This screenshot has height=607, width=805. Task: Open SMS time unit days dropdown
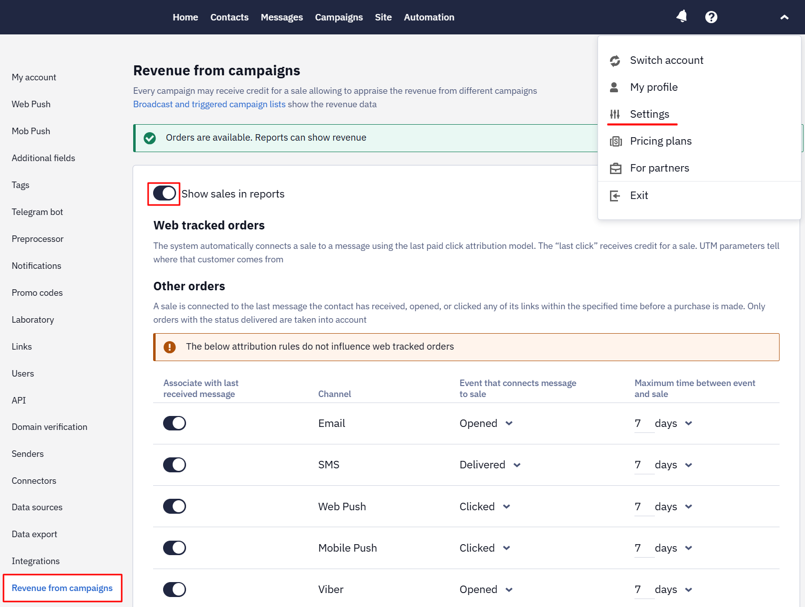point(674,465)
